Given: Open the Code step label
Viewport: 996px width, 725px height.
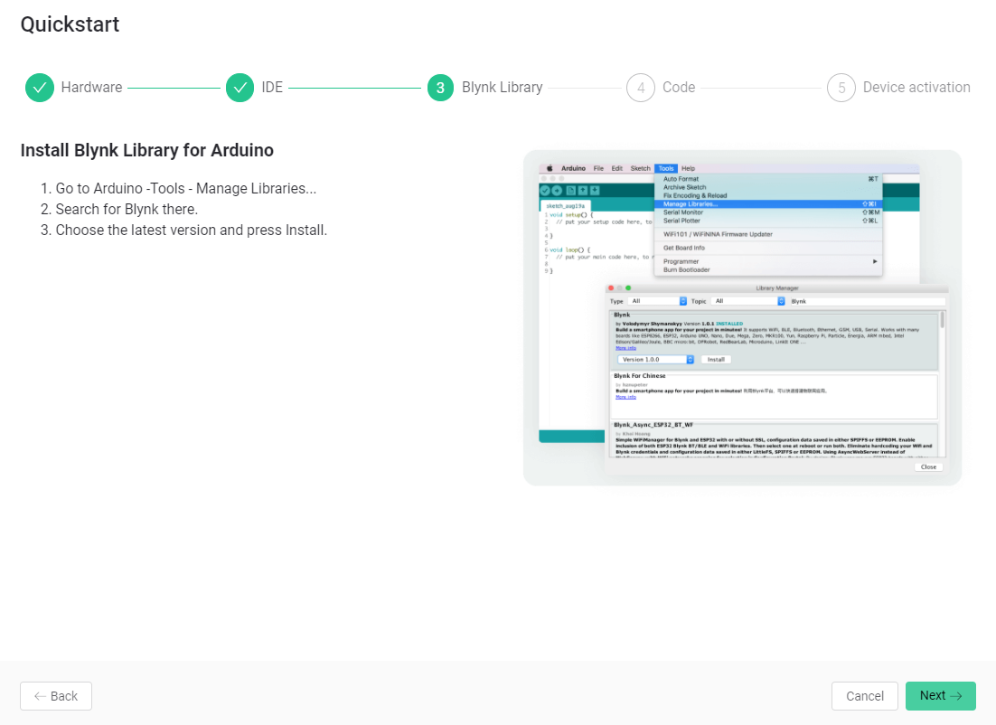Looking at the screenshot, I should 679,88.
